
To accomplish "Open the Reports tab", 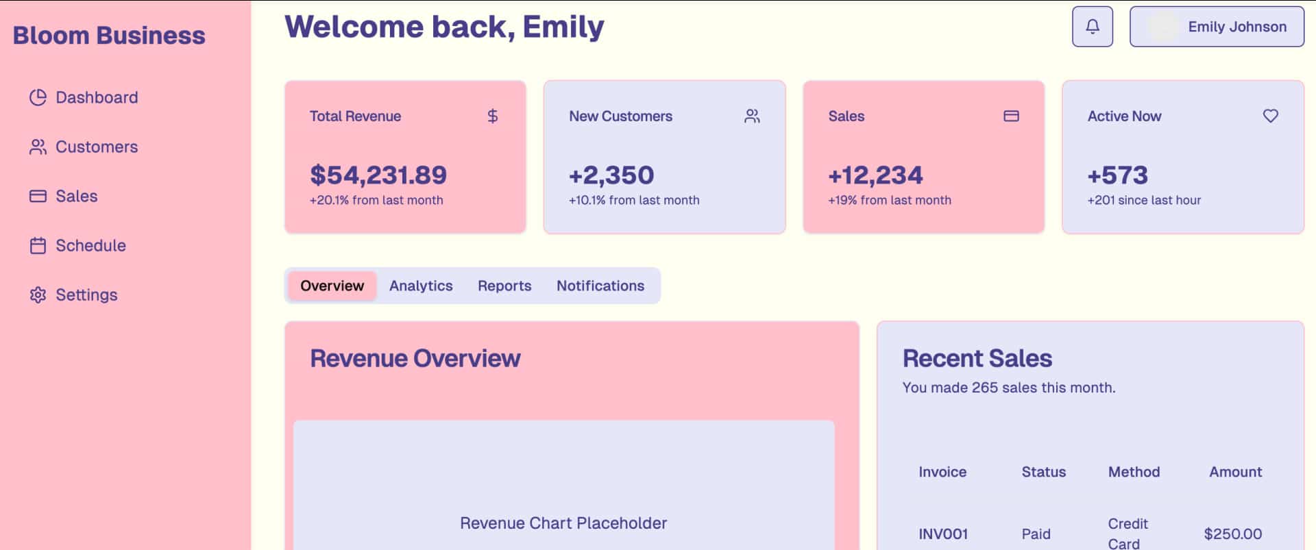I will 504,286.
